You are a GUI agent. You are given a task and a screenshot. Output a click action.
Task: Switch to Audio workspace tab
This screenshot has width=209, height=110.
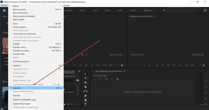coord(120,10)
